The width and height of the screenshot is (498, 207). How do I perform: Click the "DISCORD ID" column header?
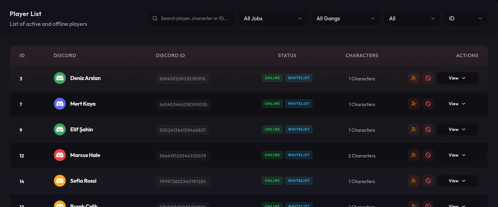click(170, 55)
